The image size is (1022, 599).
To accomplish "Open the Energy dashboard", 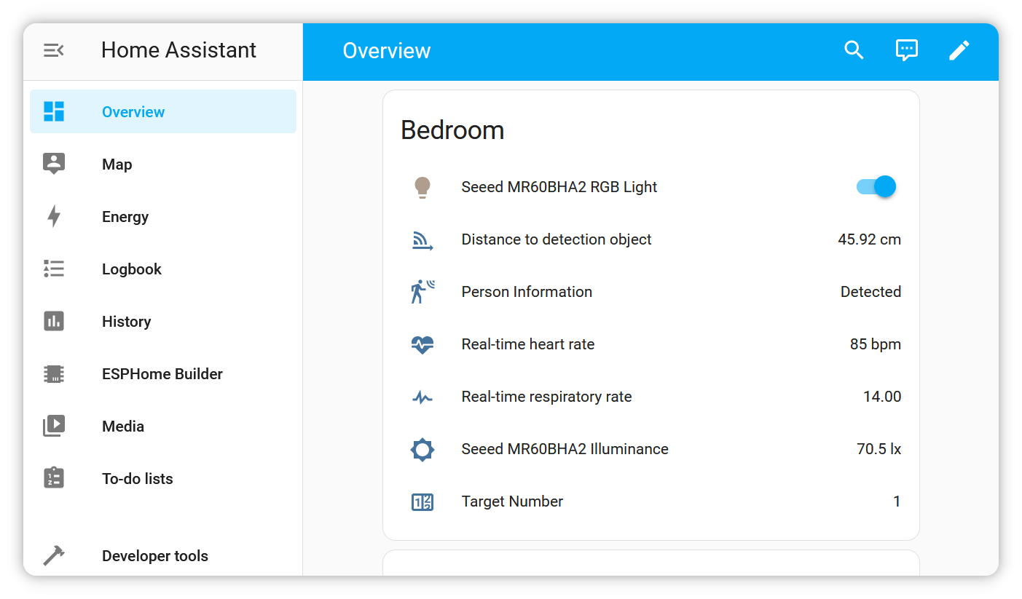I will [163, 216].
